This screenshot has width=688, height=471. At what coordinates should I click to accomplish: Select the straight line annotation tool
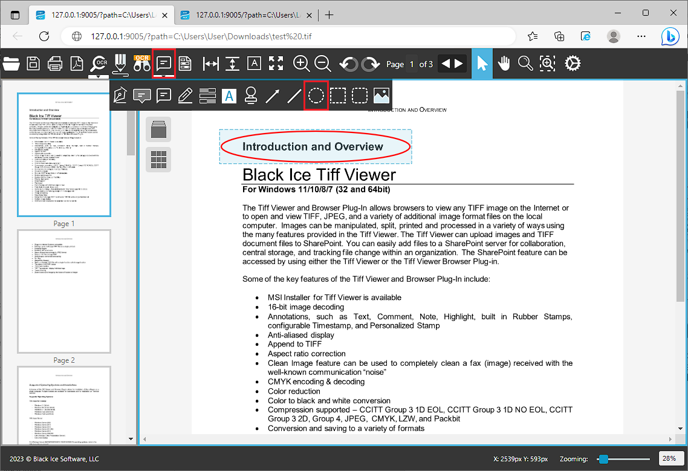[x=294, y=96]
